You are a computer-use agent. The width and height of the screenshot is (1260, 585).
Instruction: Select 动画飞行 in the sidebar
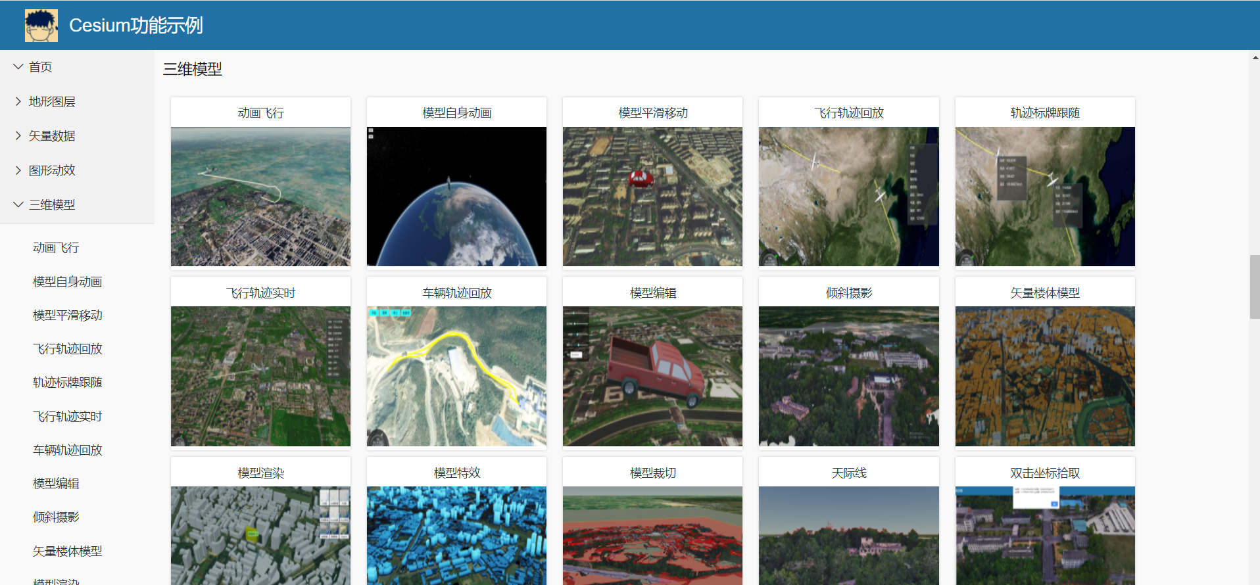[x=56, y=248]
